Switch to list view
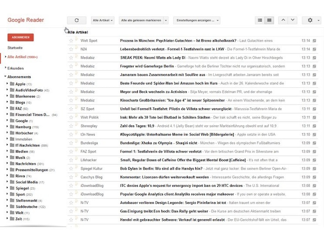The width and height of the screenshot is (324, 243). click(x=260, y=20)
